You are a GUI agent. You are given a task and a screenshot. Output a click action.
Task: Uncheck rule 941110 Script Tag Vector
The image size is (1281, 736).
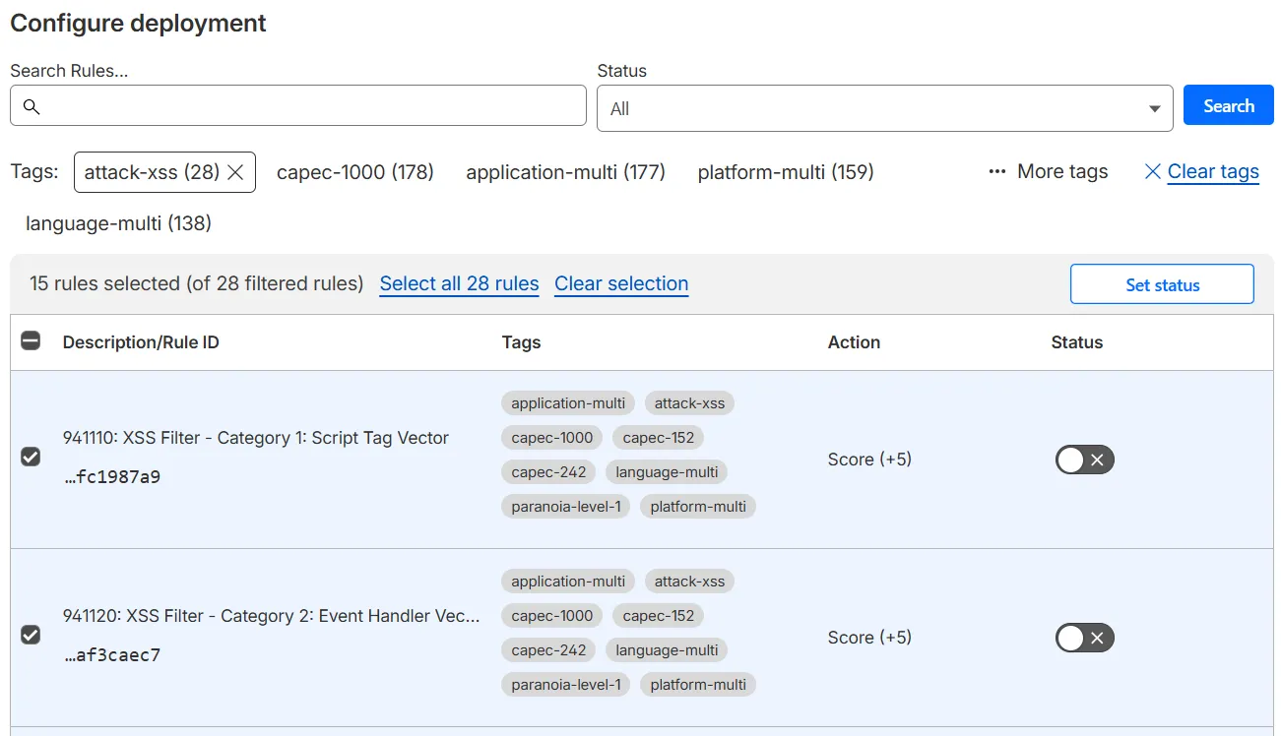click(31, 457)
